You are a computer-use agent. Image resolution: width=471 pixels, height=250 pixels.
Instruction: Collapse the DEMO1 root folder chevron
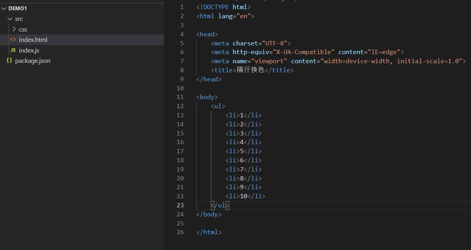[4, 8]
